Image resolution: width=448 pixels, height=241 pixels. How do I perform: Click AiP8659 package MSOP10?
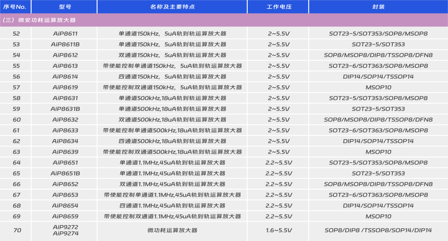[x=378, y=216]
